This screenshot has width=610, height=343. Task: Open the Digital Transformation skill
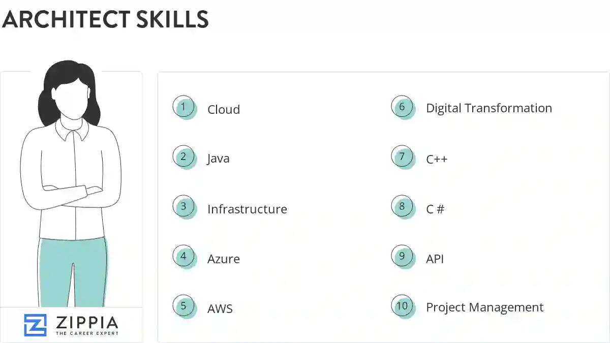(489, 108)
